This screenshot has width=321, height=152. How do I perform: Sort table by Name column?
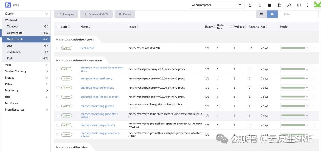point(85,27)
